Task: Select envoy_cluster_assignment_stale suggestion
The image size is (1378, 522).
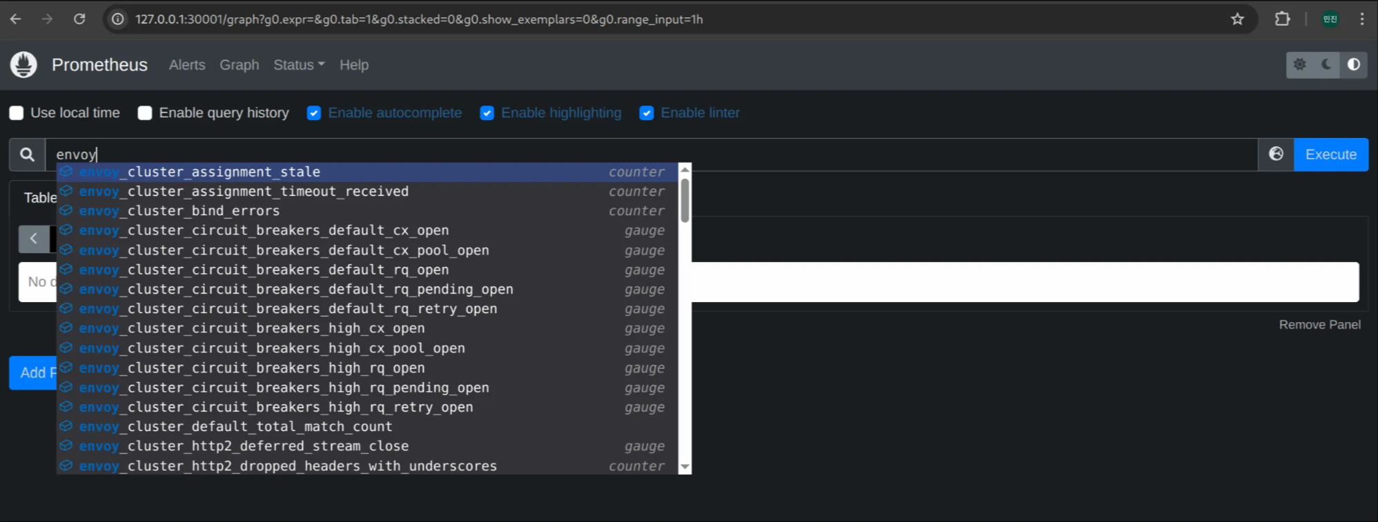Action: (x=367, y=172)
